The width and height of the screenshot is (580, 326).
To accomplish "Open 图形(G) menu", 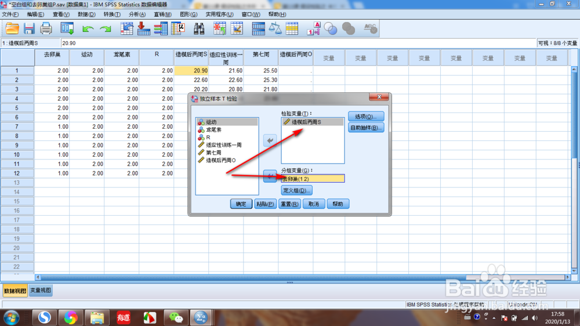I will [x=188, y=15].
